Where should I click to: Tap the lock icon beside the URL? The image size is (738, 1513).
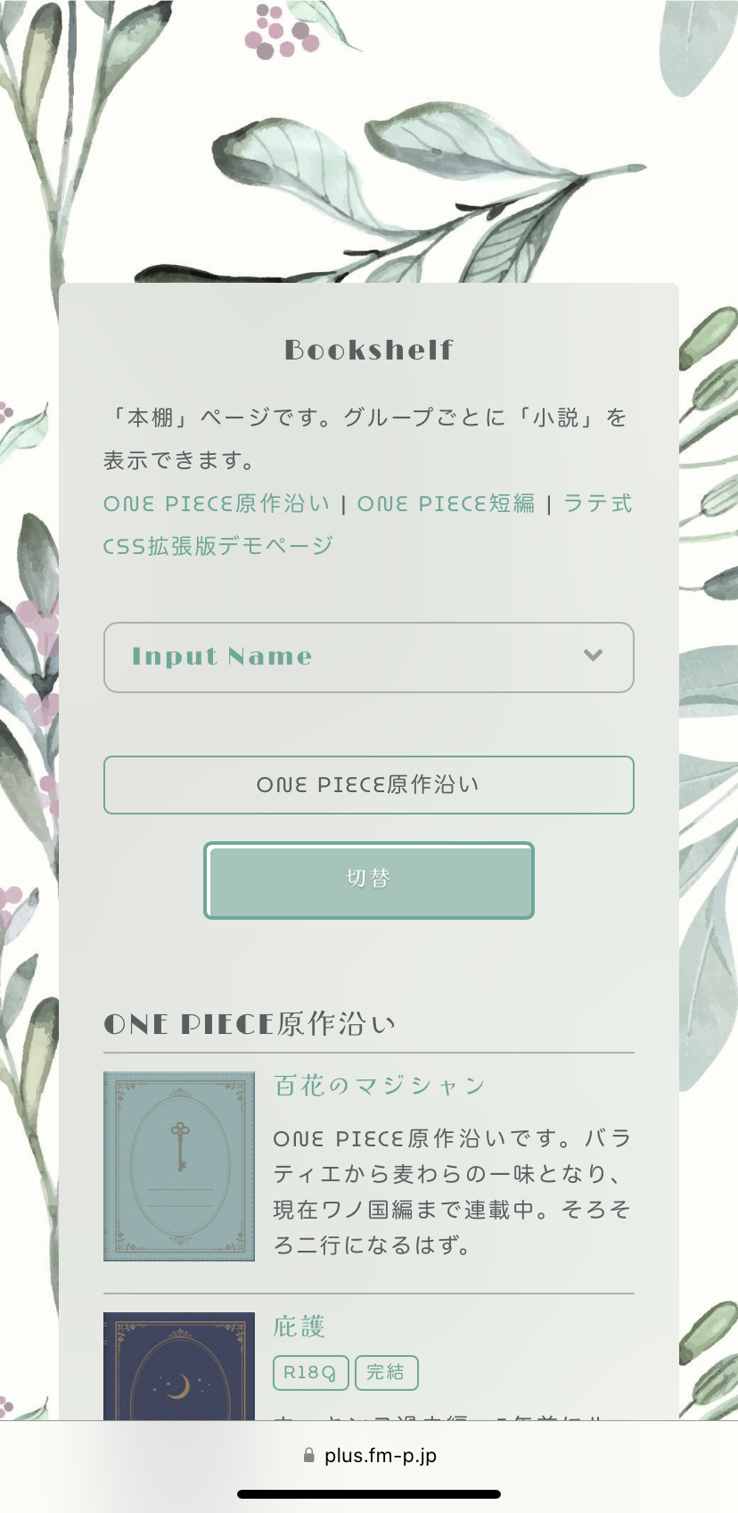click(309, 1455)
